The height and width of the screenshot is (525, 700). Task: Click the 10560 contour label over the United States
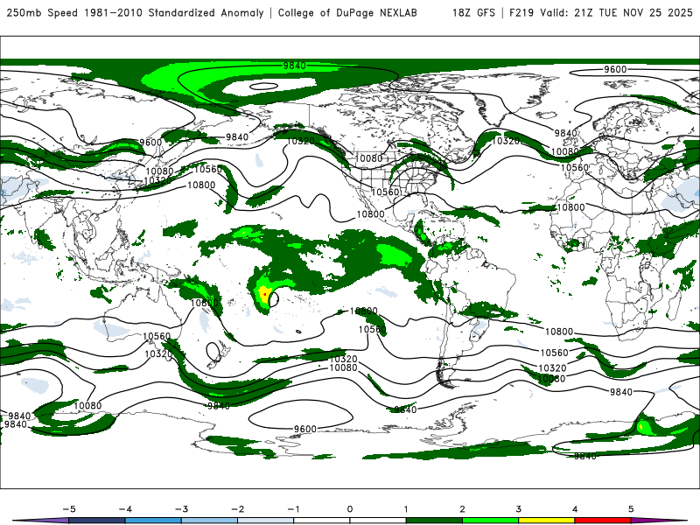coord(385,192)
